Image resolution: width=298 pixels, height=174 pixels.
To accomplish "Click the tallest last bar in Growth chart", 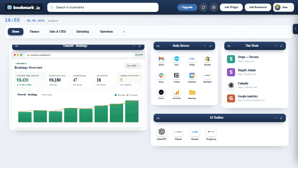I will (132, 111).
